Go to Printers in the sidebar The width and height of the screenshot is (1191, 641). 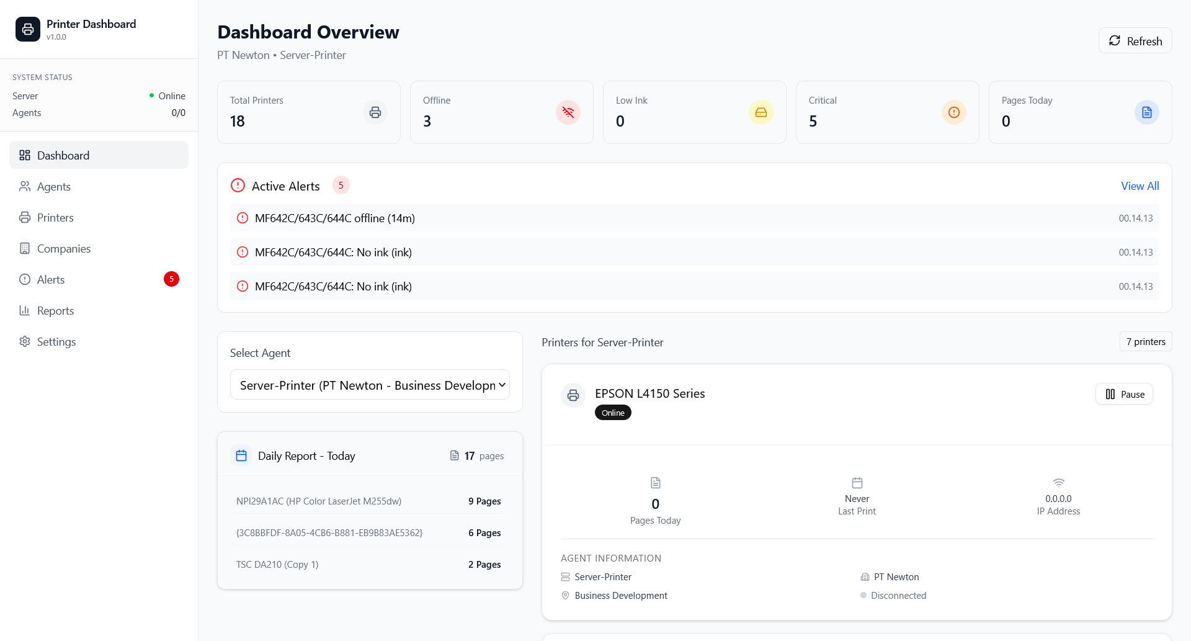click(55, 218)
